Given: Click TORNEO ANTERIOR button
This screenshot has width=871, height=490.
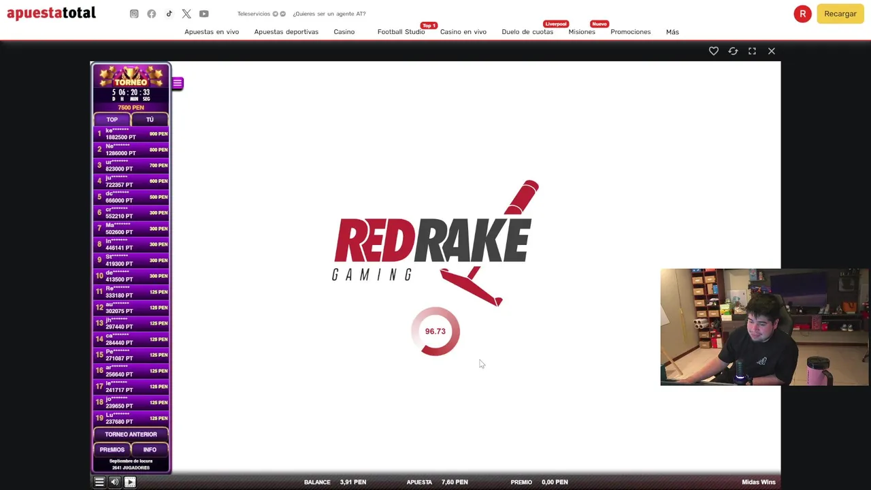Looking at the screenshot, I should [131, 434].
